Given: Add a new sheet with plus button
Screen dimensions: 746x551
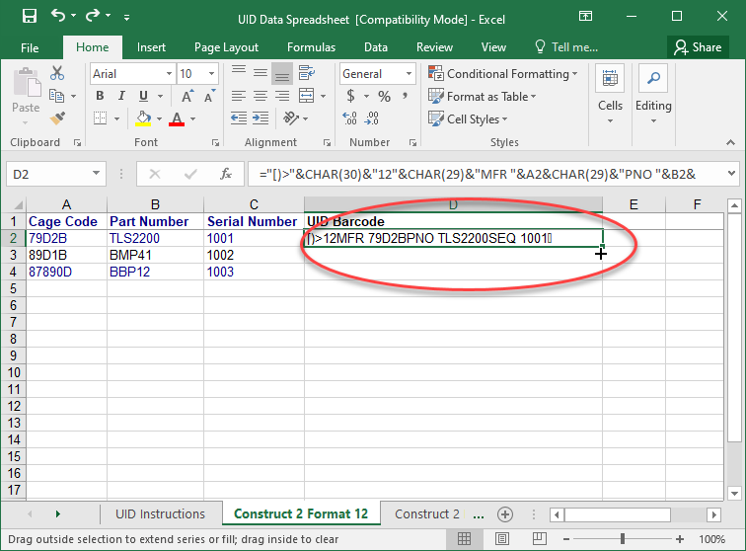Looking at the screenshot, I should click(x=505, y=514).
